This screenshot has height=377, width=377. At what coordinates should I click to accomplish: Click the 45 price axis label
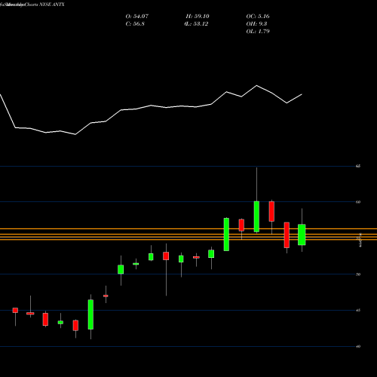pos(358,311)
